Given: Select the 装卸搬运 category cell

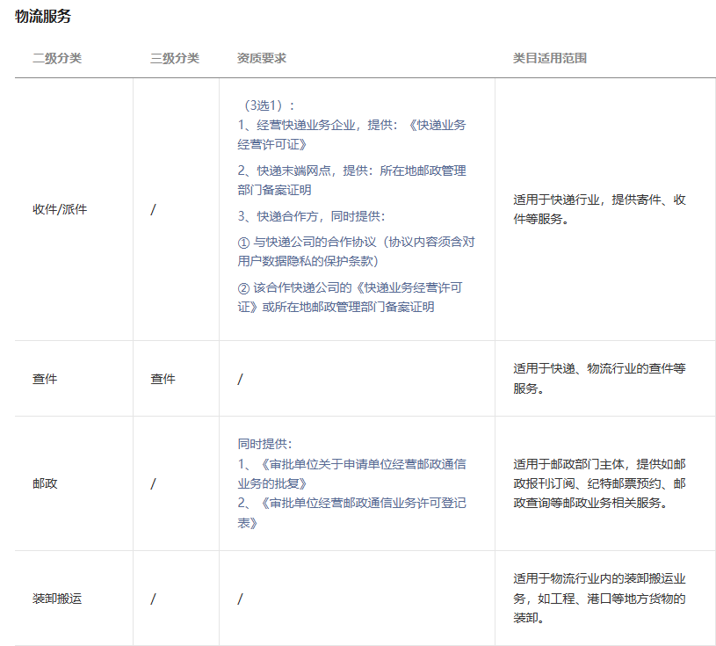Looking at the screenshot, I should tap(57, 599).
